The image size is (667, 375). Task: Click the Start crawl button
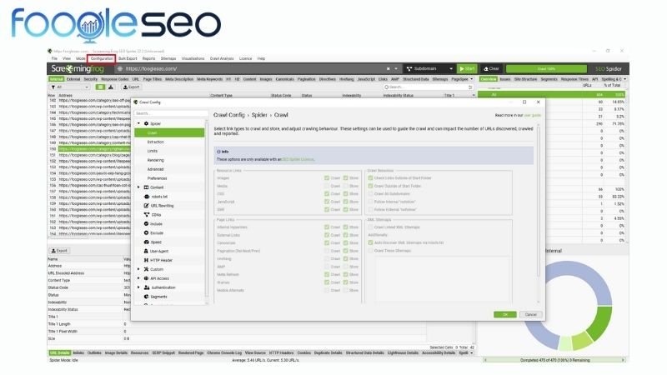[467, 69]
